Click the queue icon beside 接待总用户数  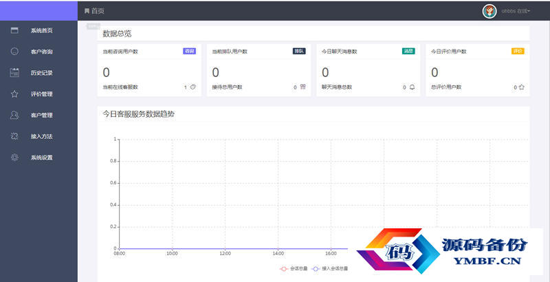[x=303, y=87]
